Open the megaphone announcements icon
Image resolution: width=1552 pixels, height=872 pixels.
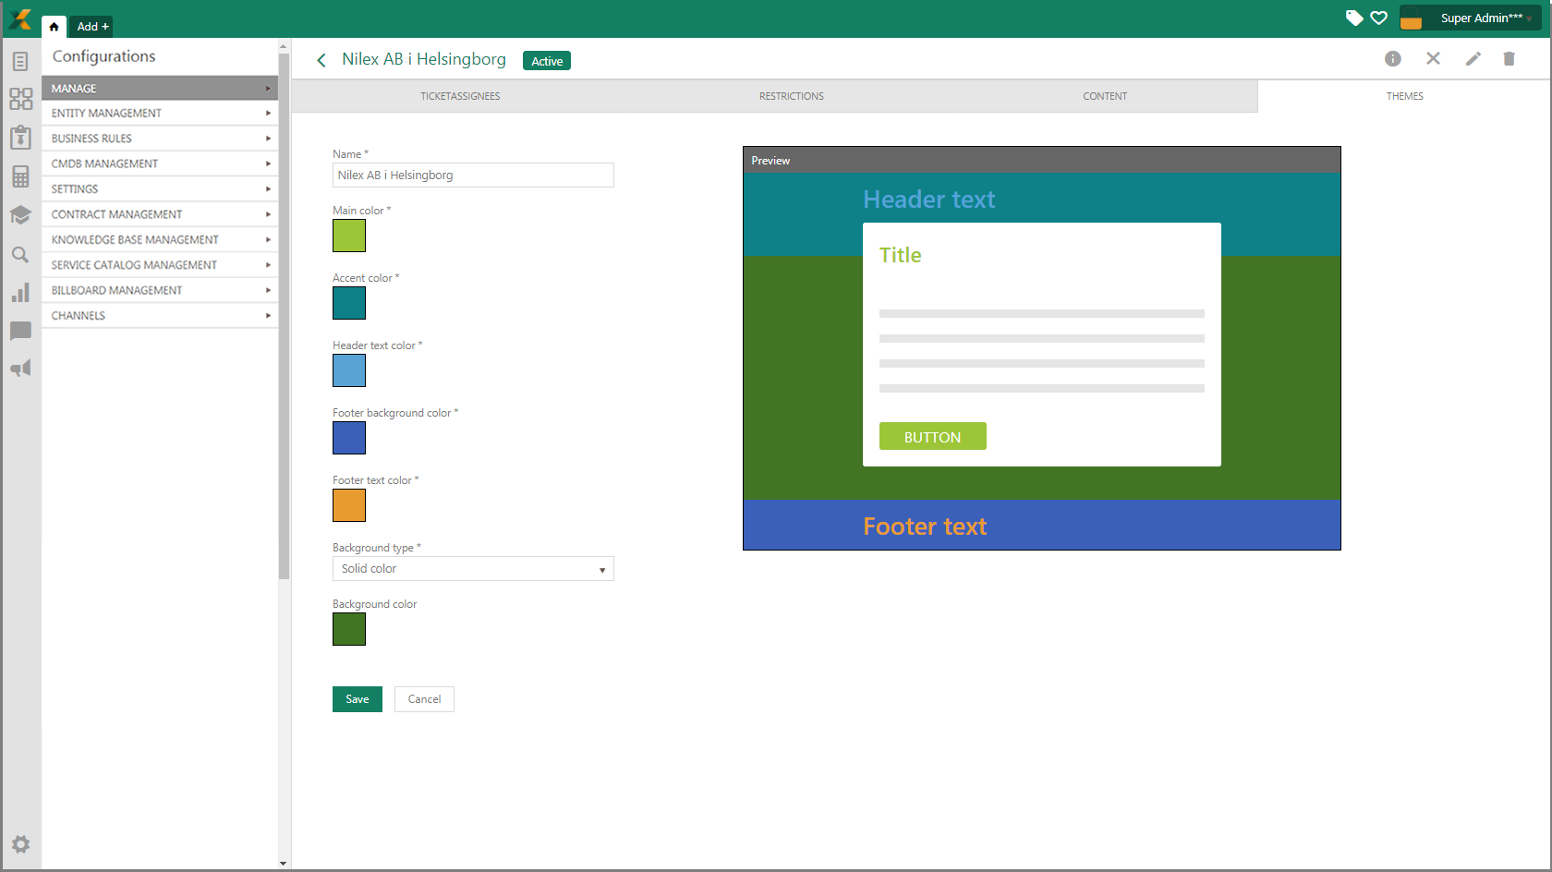(20, 369)
